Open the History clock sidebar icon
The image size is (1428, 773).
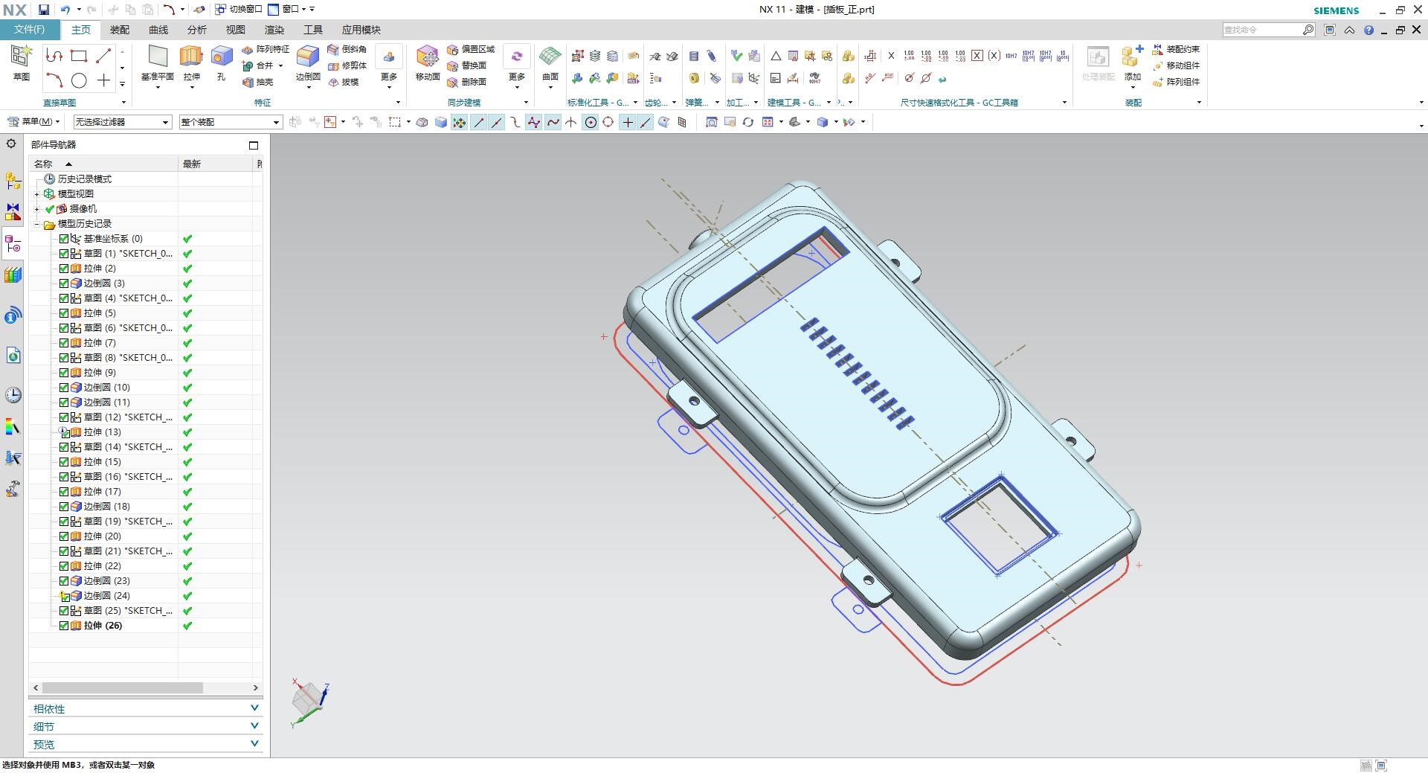pyautogui.click(x=13, y=394)
